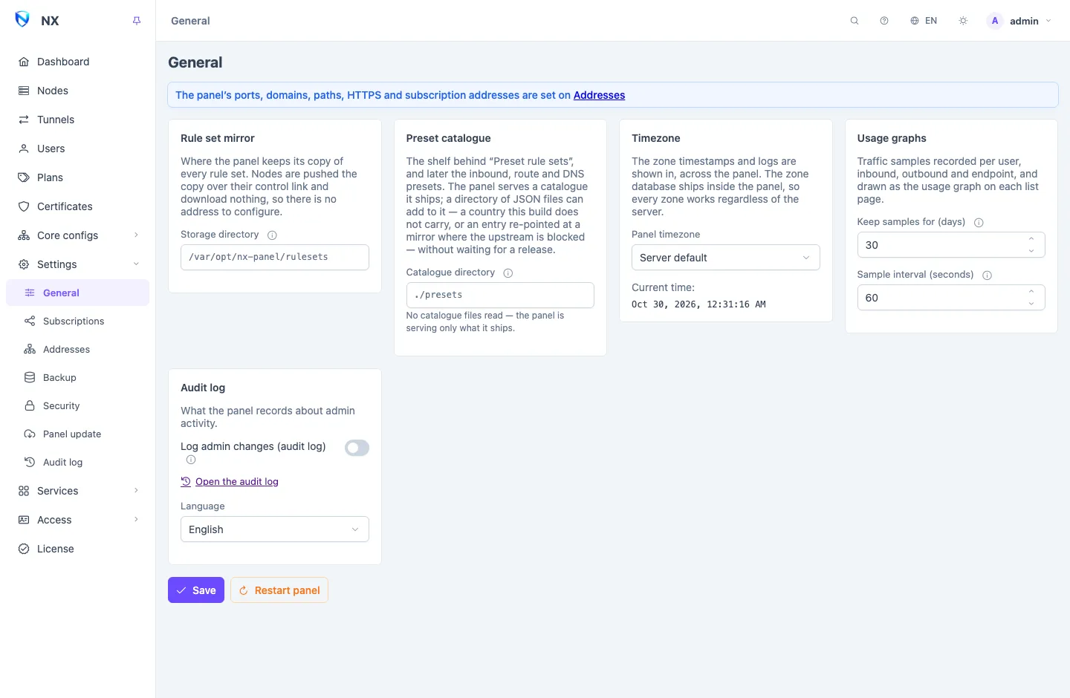Image resolution: width=1070 pixels, height=698 pixels.
Task: Follow the Addresses link in banner
Action: click(599, 95)
